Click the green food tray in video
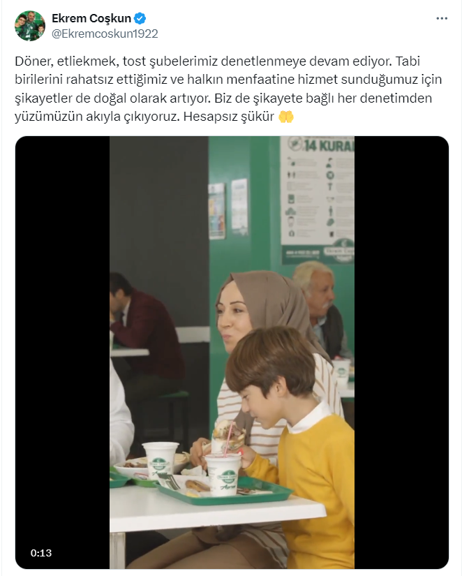The image size is (462, 576). pos(224,491)
